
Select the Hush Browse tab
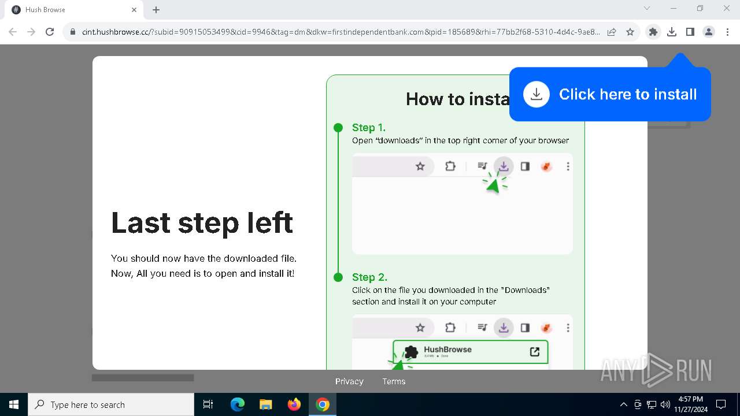74,10
